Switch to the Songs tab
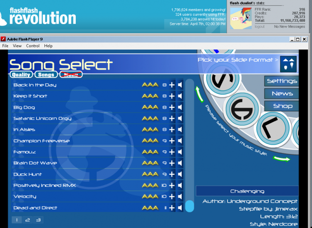Viewport: 312px width, 228px height. [46, 74]
